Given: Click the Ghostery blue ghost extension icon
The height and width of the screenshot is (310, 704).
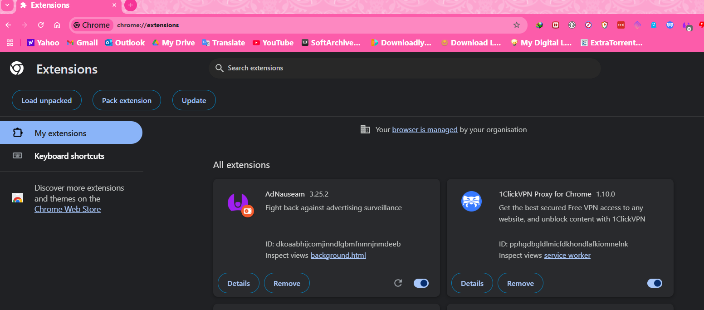Looking at the screenshot, I should (x=654, y=25).
